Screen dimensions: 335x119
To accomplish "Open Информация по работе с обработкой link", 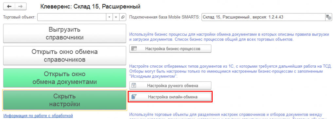I will [x=38, y=116].
